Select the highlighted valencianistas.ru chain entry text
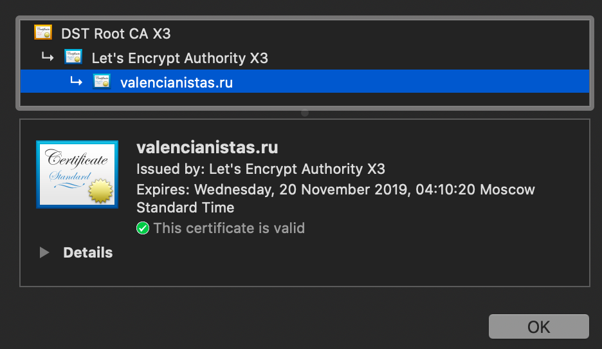Screen dimensions: 602x349 coord(176,82)
